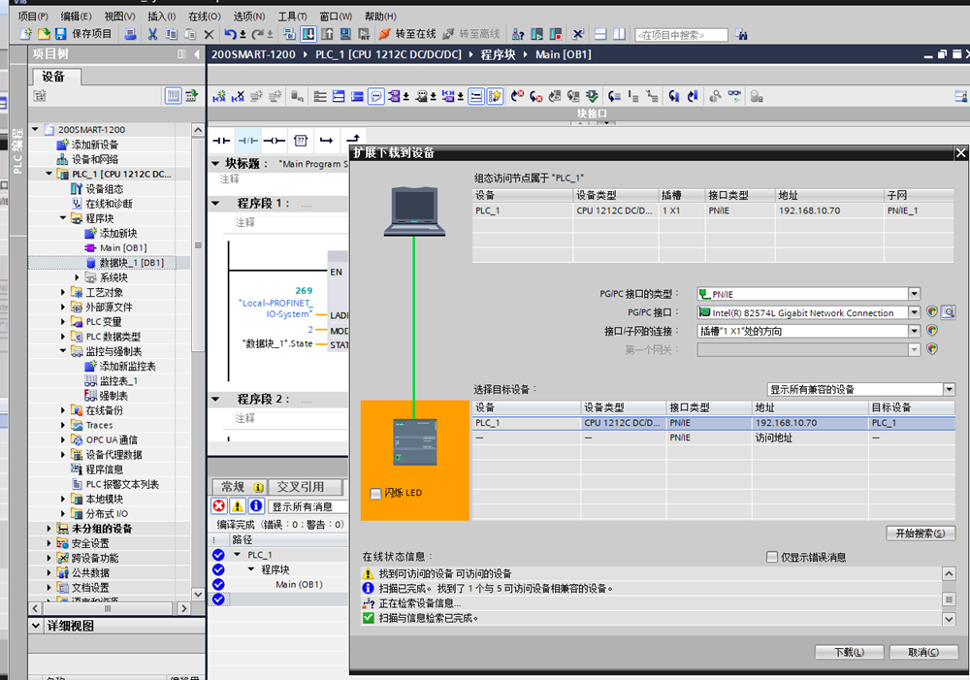The image size is (970, 680).
Task: Click the online status scroll-down arrow
Action: pyautogui.click(x=949, y=618)
